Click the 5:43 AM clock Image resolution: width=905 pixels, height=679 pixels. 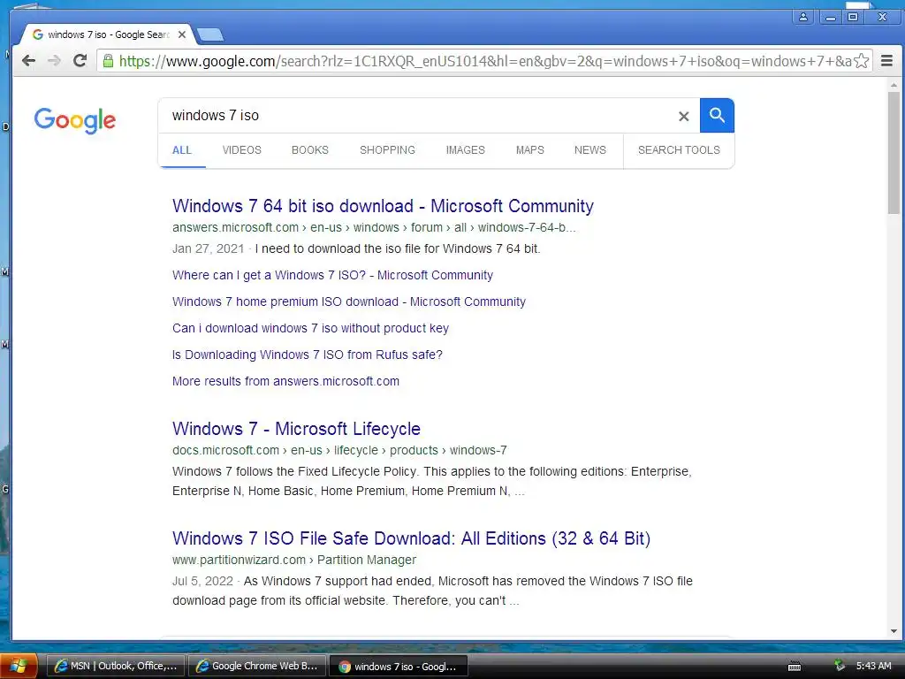[873, 666]
